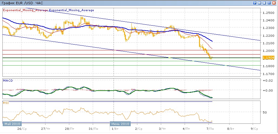
Task: Click the 1.1700 price axis label
Action: 268,74
